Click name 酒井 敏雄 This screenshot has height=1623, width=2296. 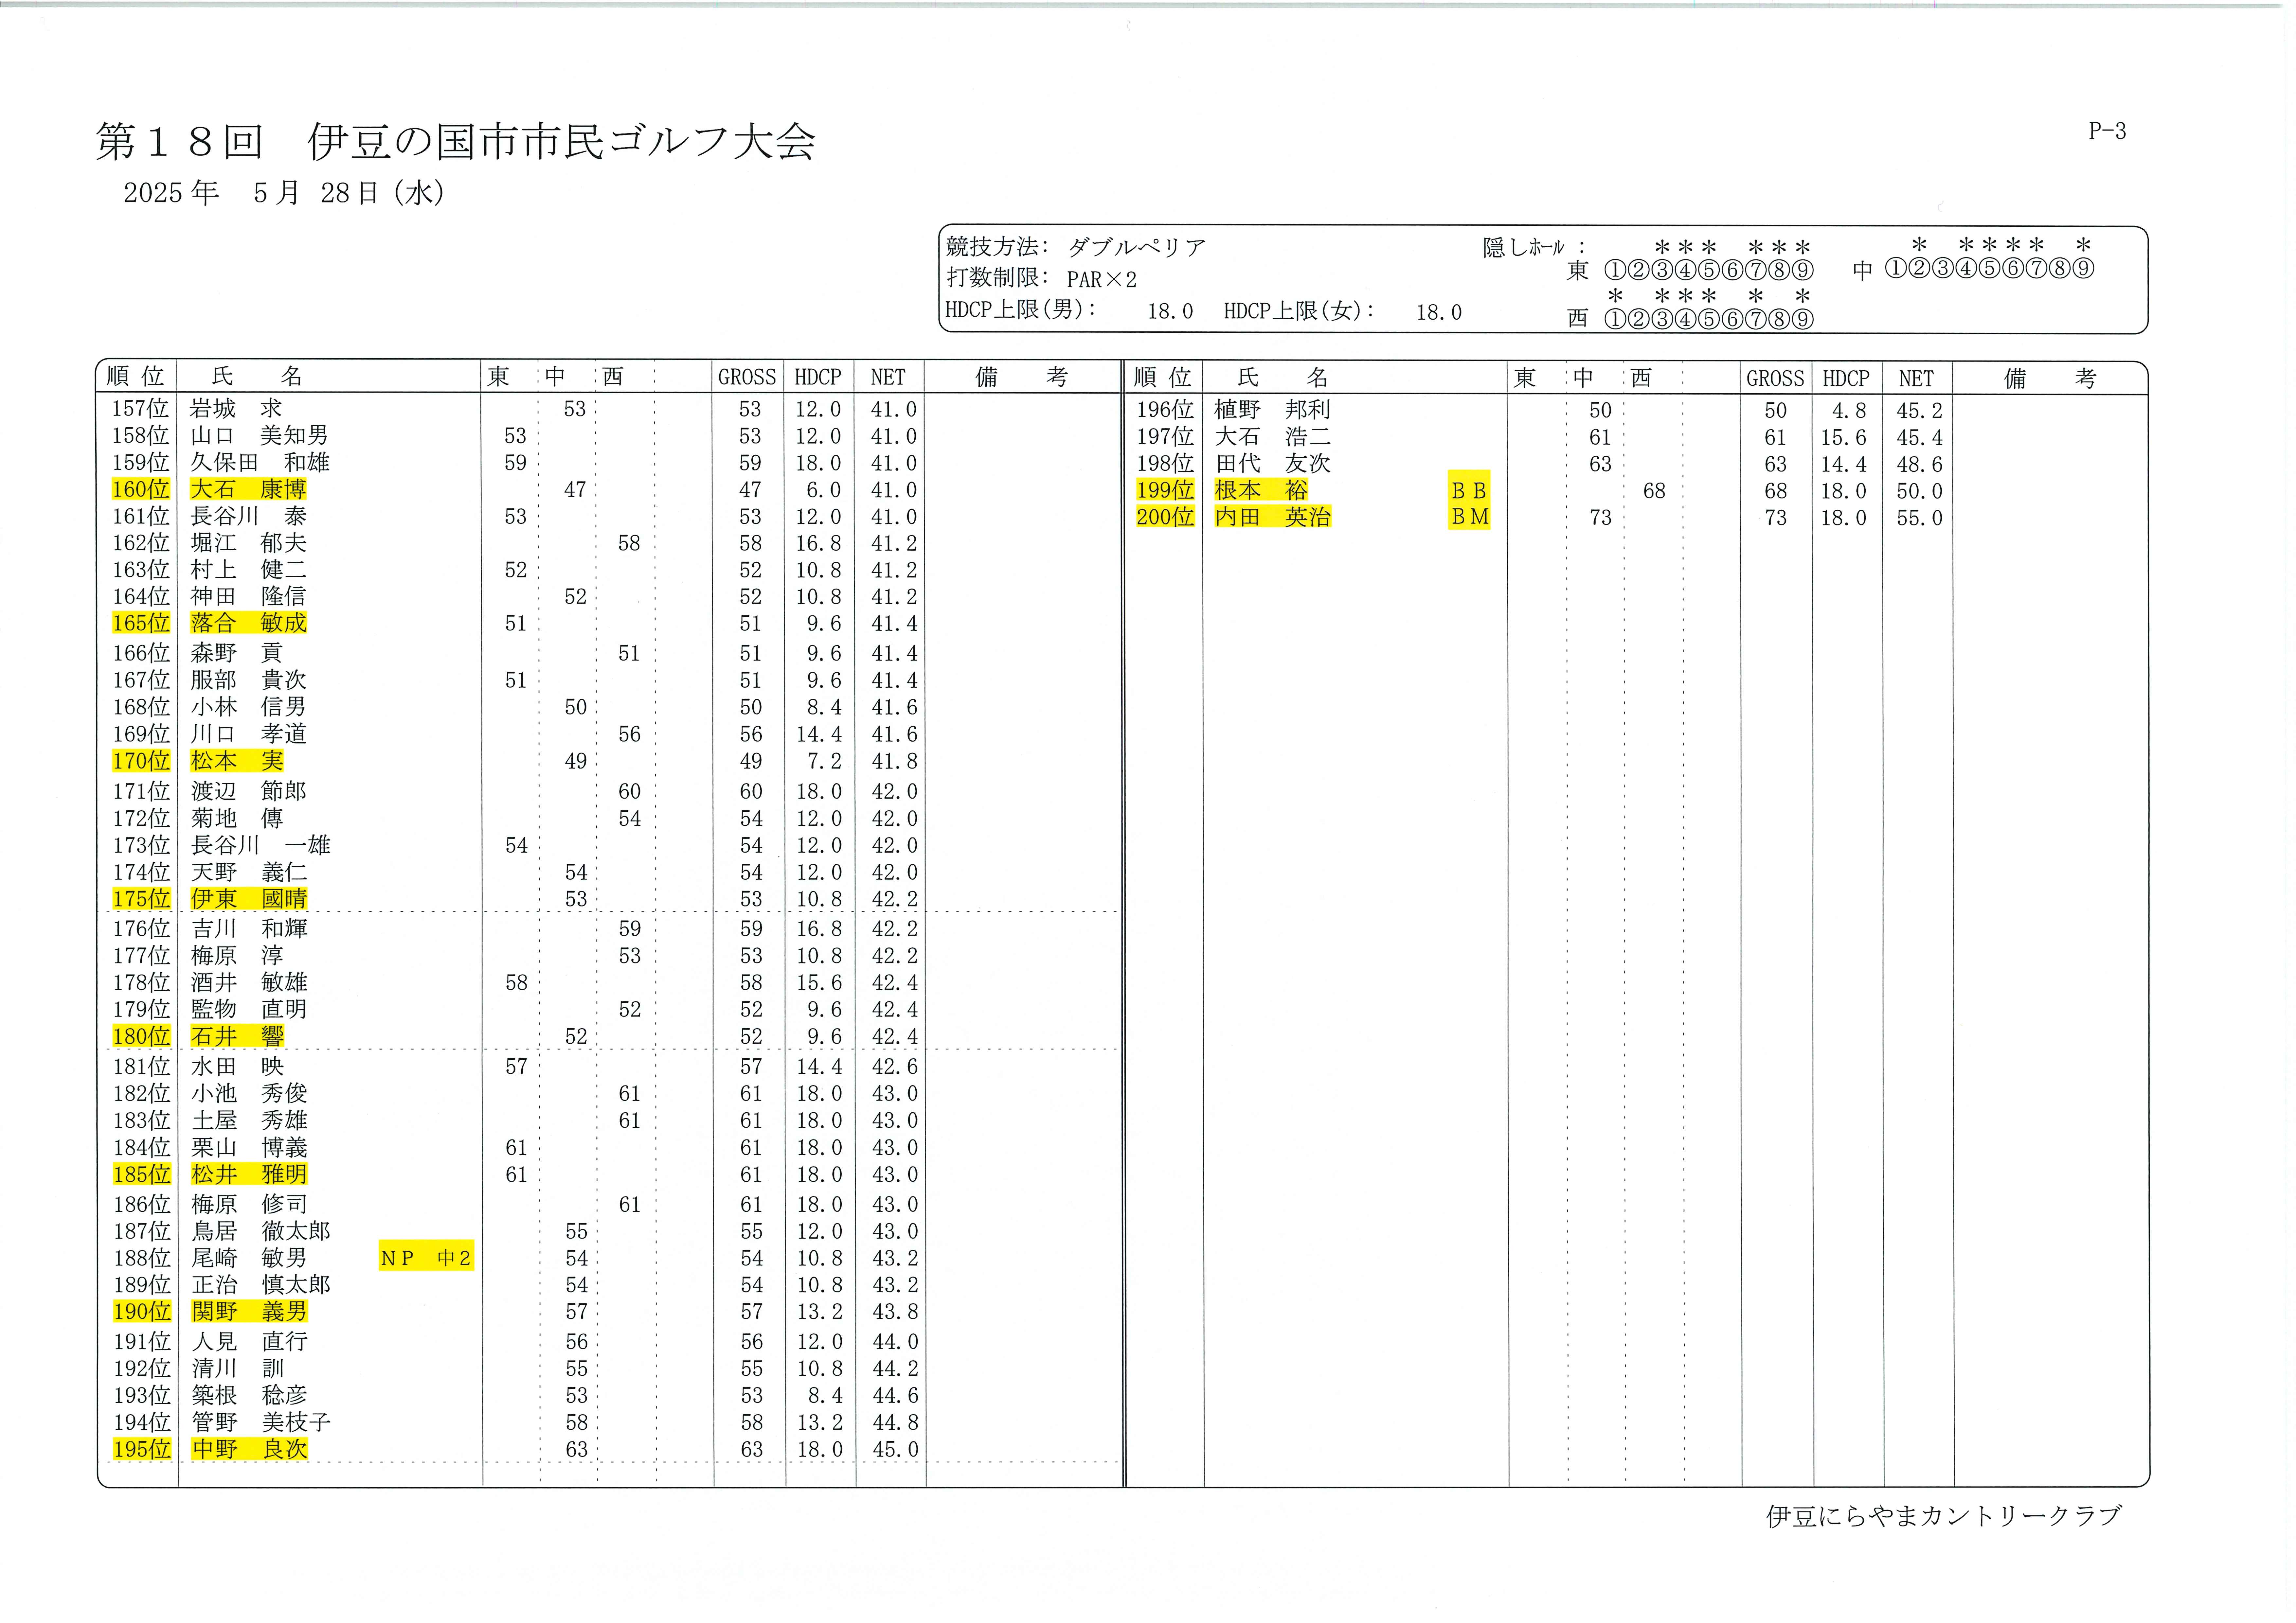[249, 983]
